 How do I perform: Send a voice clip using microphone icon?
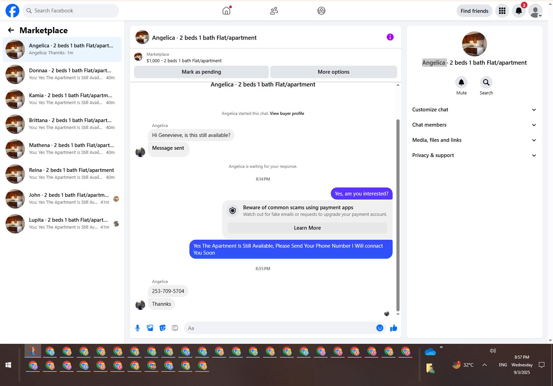pos(138,328)
